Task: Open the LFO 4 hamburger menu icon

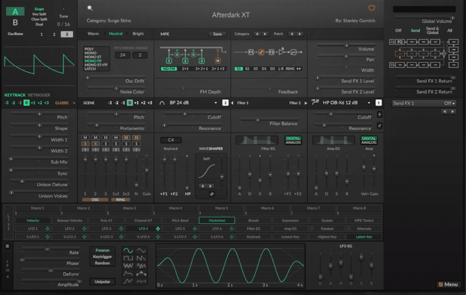Action: 7,246
